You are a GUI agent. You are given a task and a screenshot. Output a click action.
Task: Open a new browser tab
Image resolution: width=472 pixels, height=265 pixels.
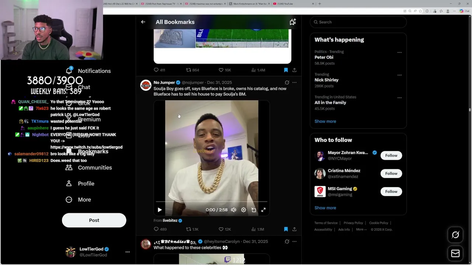(320, 4)
